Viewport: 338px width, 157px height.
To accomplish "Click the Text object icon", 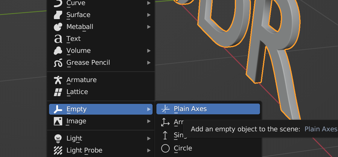I will [58, 39].
